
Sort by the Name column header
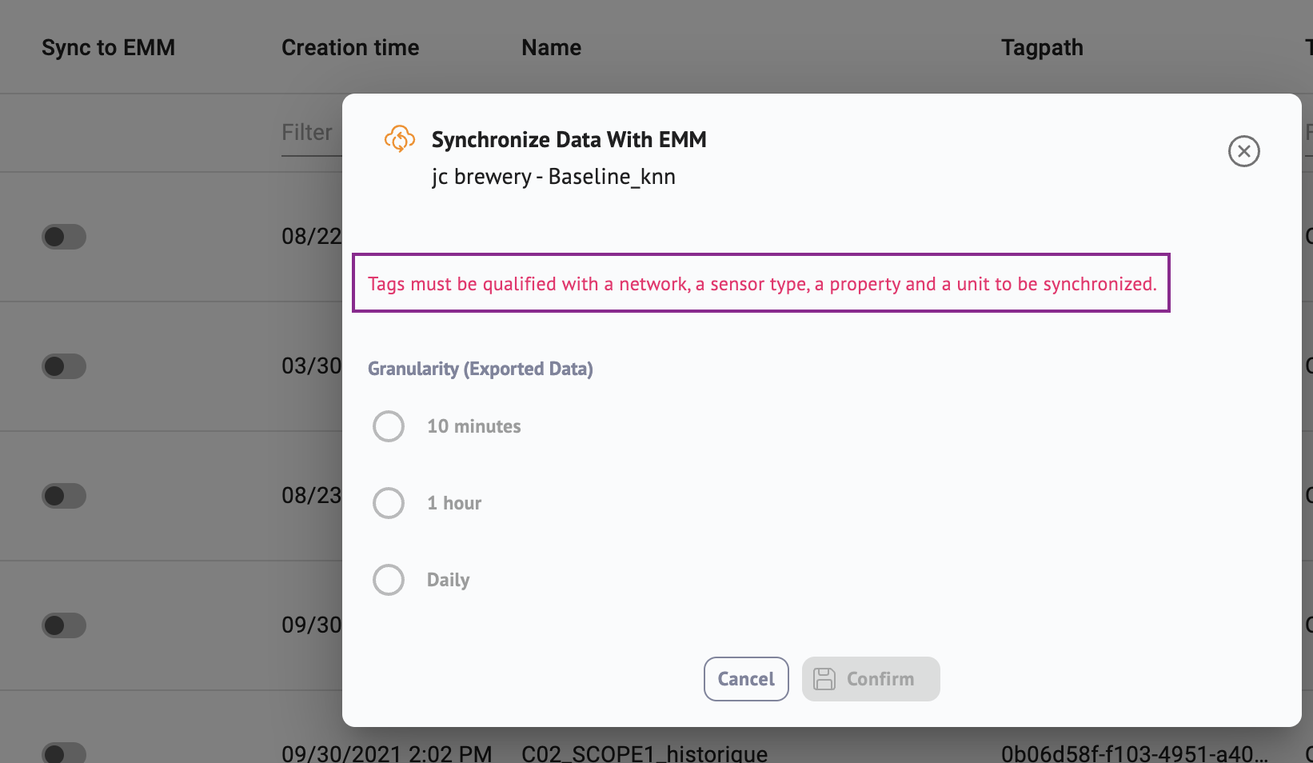(x=551, y=48)
